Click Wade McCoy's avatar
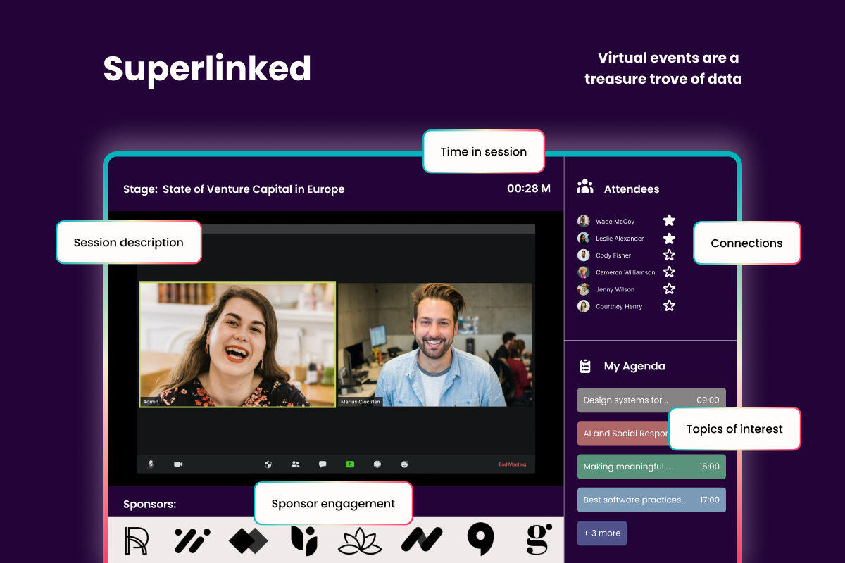The image size is (845, 563). coord(584,221)
